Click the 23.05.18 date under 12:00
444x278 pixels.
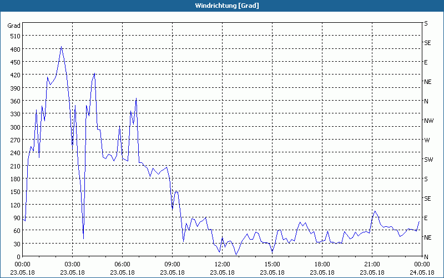pos(223,272)
